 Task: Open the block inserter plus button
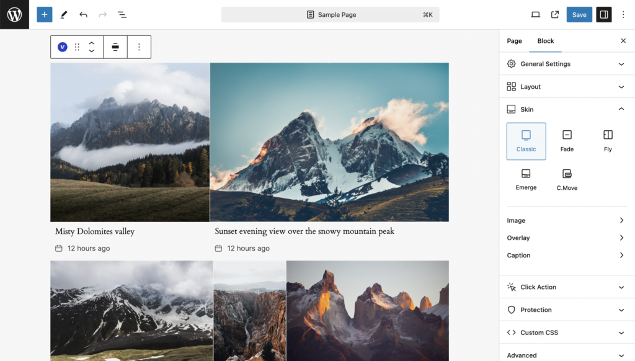pyautogui.click(x=45, y=15)
